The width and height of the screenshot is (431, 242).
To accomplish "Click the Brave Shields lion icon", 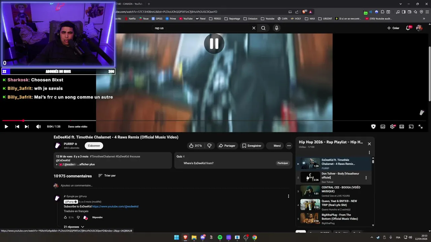I will (304, 12).
